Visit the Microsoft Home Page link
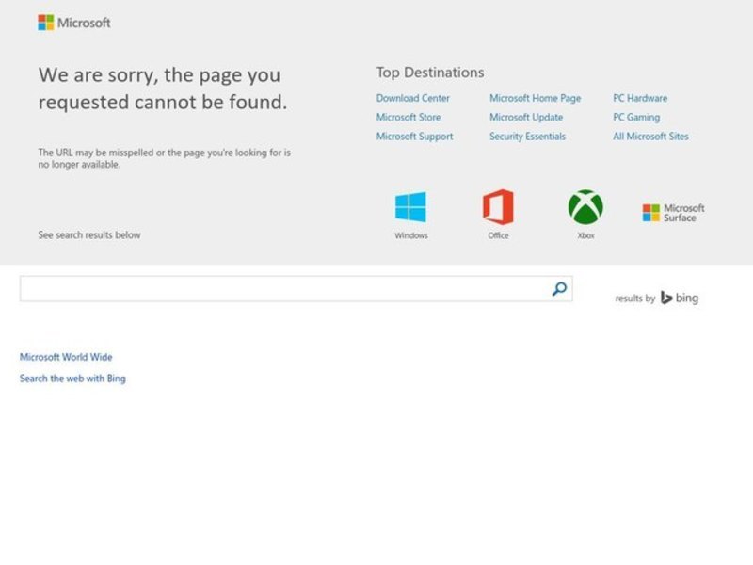 click(535, 98)
